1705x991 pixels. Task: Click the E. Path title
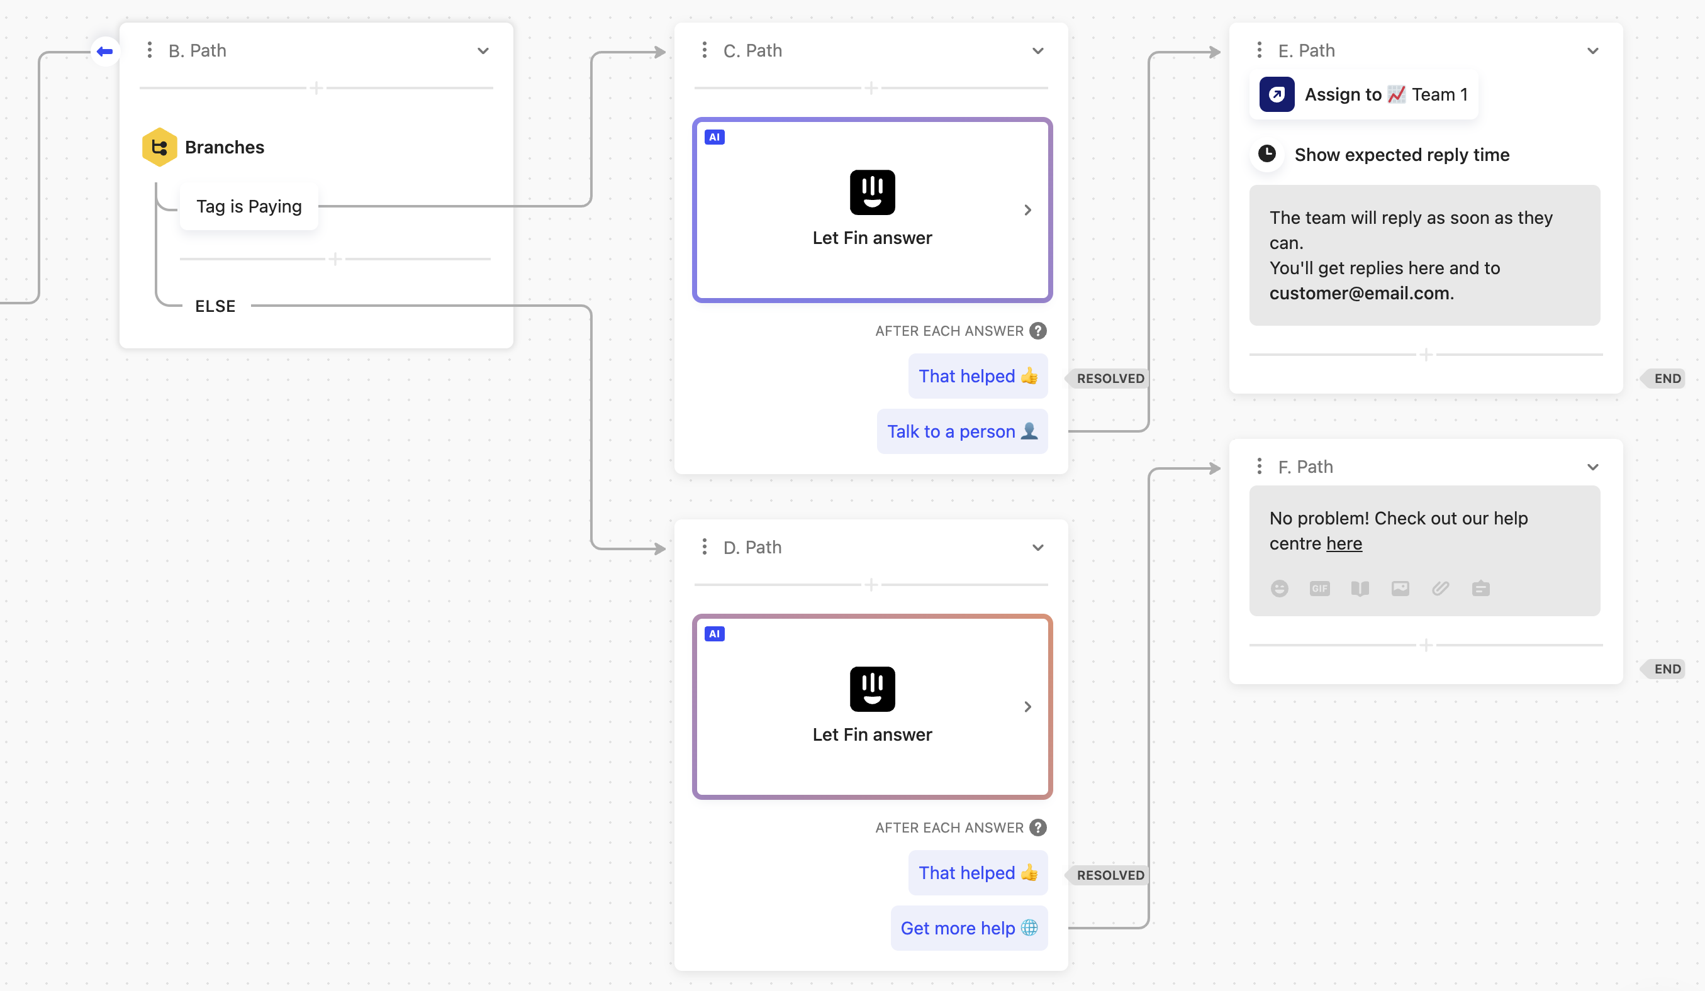[1307, 51]
